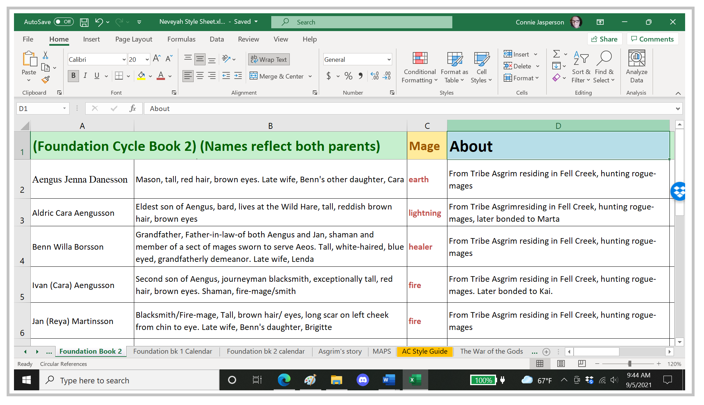Click the Save disk icon in title bar
The image size is (704, 405).
point(84,22)
